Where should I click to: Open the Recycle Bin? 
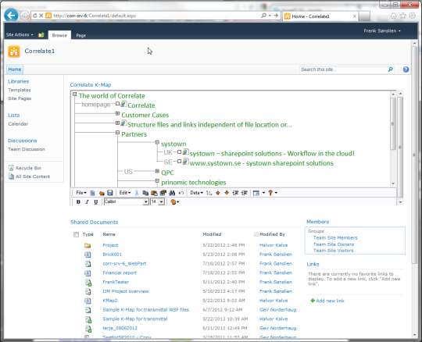[x=28, y=168]
